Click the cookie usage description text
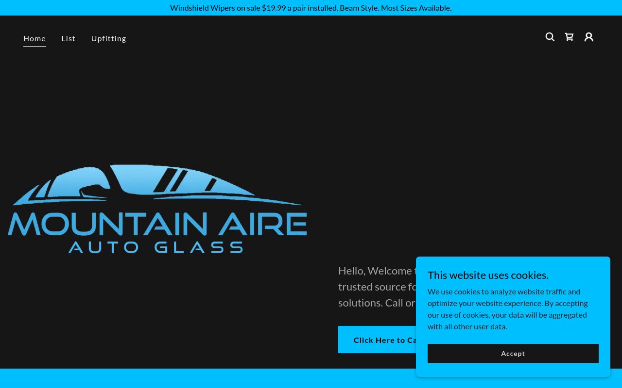This screenshot has width=622, height=388. click(508, 309)
